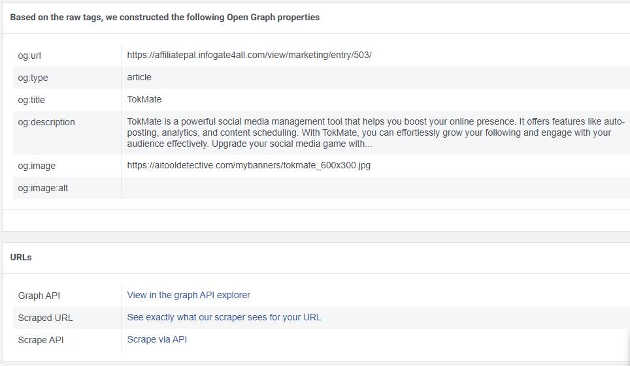630x366 pixels.
Task: Follow the 'Scrape via API' link
Action: tap(157, 339)
